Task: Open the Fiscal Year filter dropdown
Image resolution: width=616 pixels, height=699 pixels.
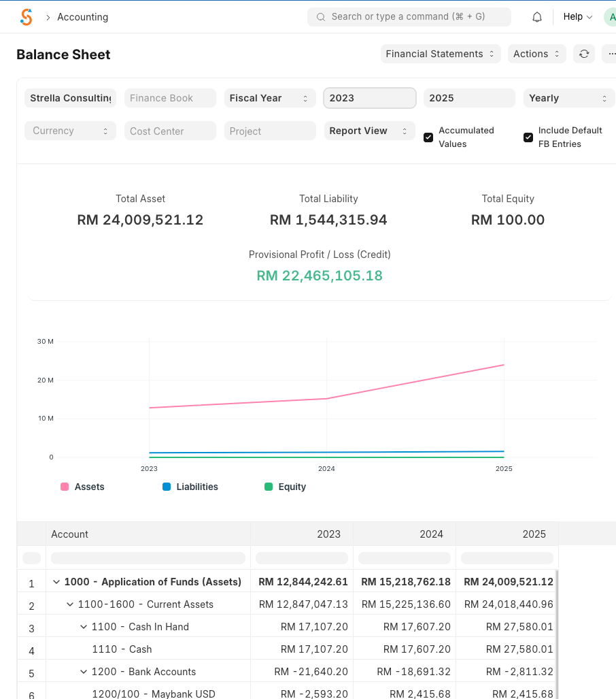Action: pos(269,98)
